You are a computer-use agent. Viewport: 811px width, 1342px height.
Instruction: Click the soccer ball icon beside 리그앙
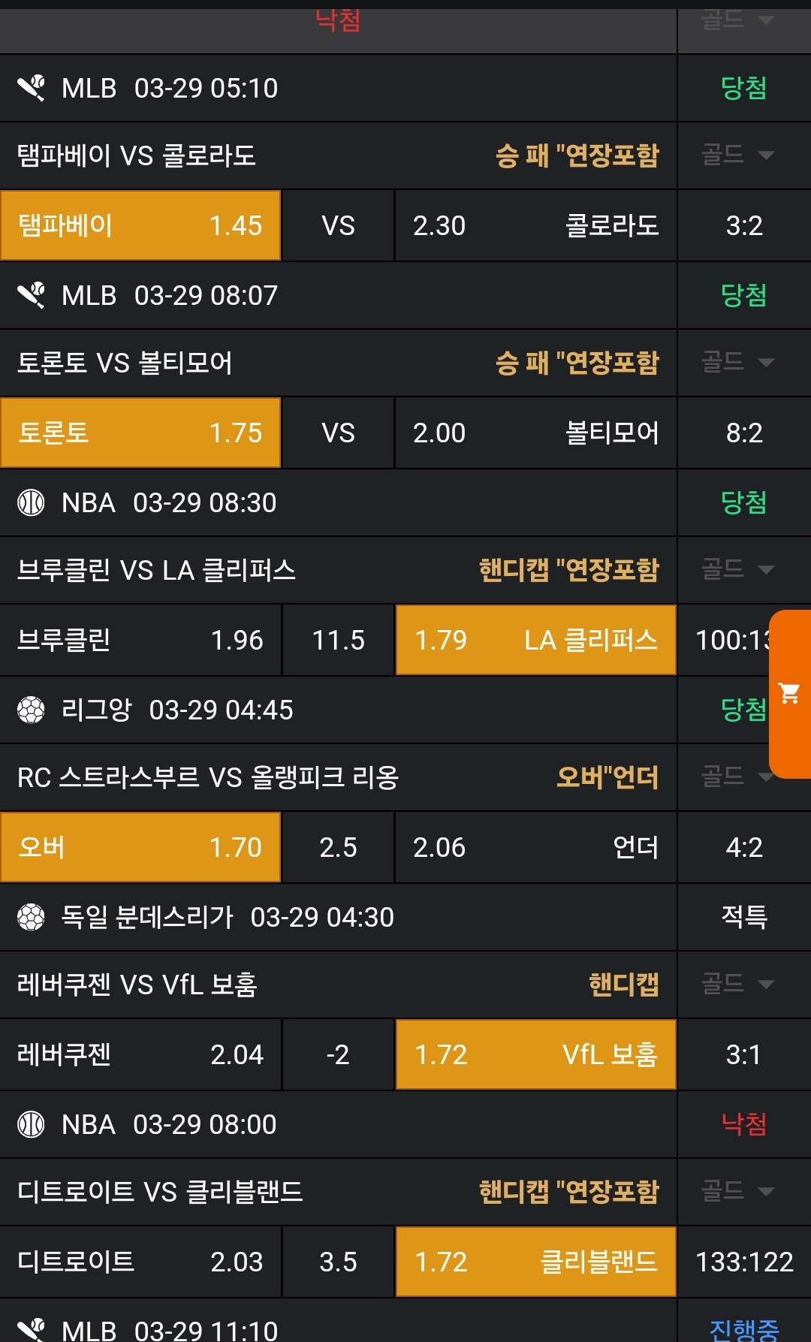31,710
